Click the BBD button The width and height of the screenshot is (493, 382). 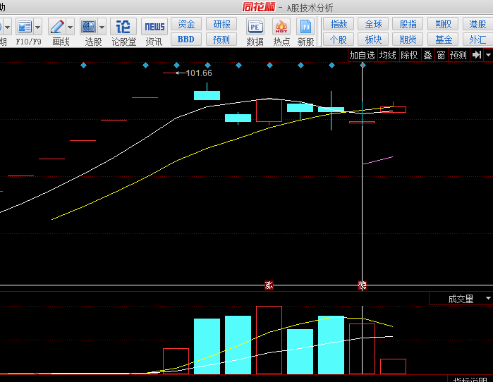186,39
